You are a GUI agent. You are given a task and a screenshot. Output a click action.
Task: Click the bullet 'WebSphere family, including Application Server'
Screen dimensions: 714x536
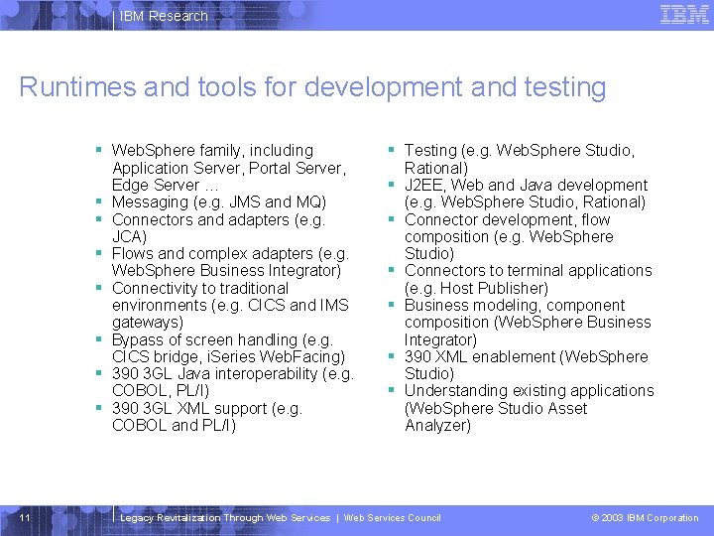pos(229,168)
